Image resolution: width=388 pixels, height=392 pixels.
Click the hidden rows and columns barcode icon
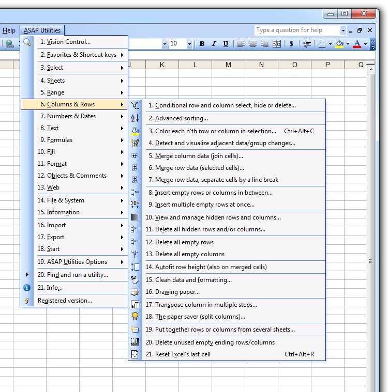coord(135,217)
